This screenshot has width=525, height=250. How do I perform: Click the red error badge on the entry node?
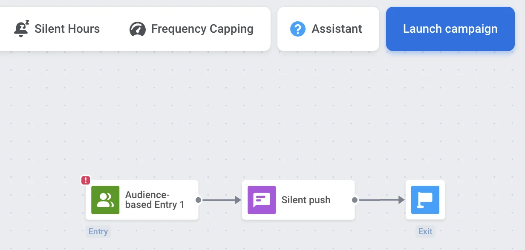click(x=85, y=180)
